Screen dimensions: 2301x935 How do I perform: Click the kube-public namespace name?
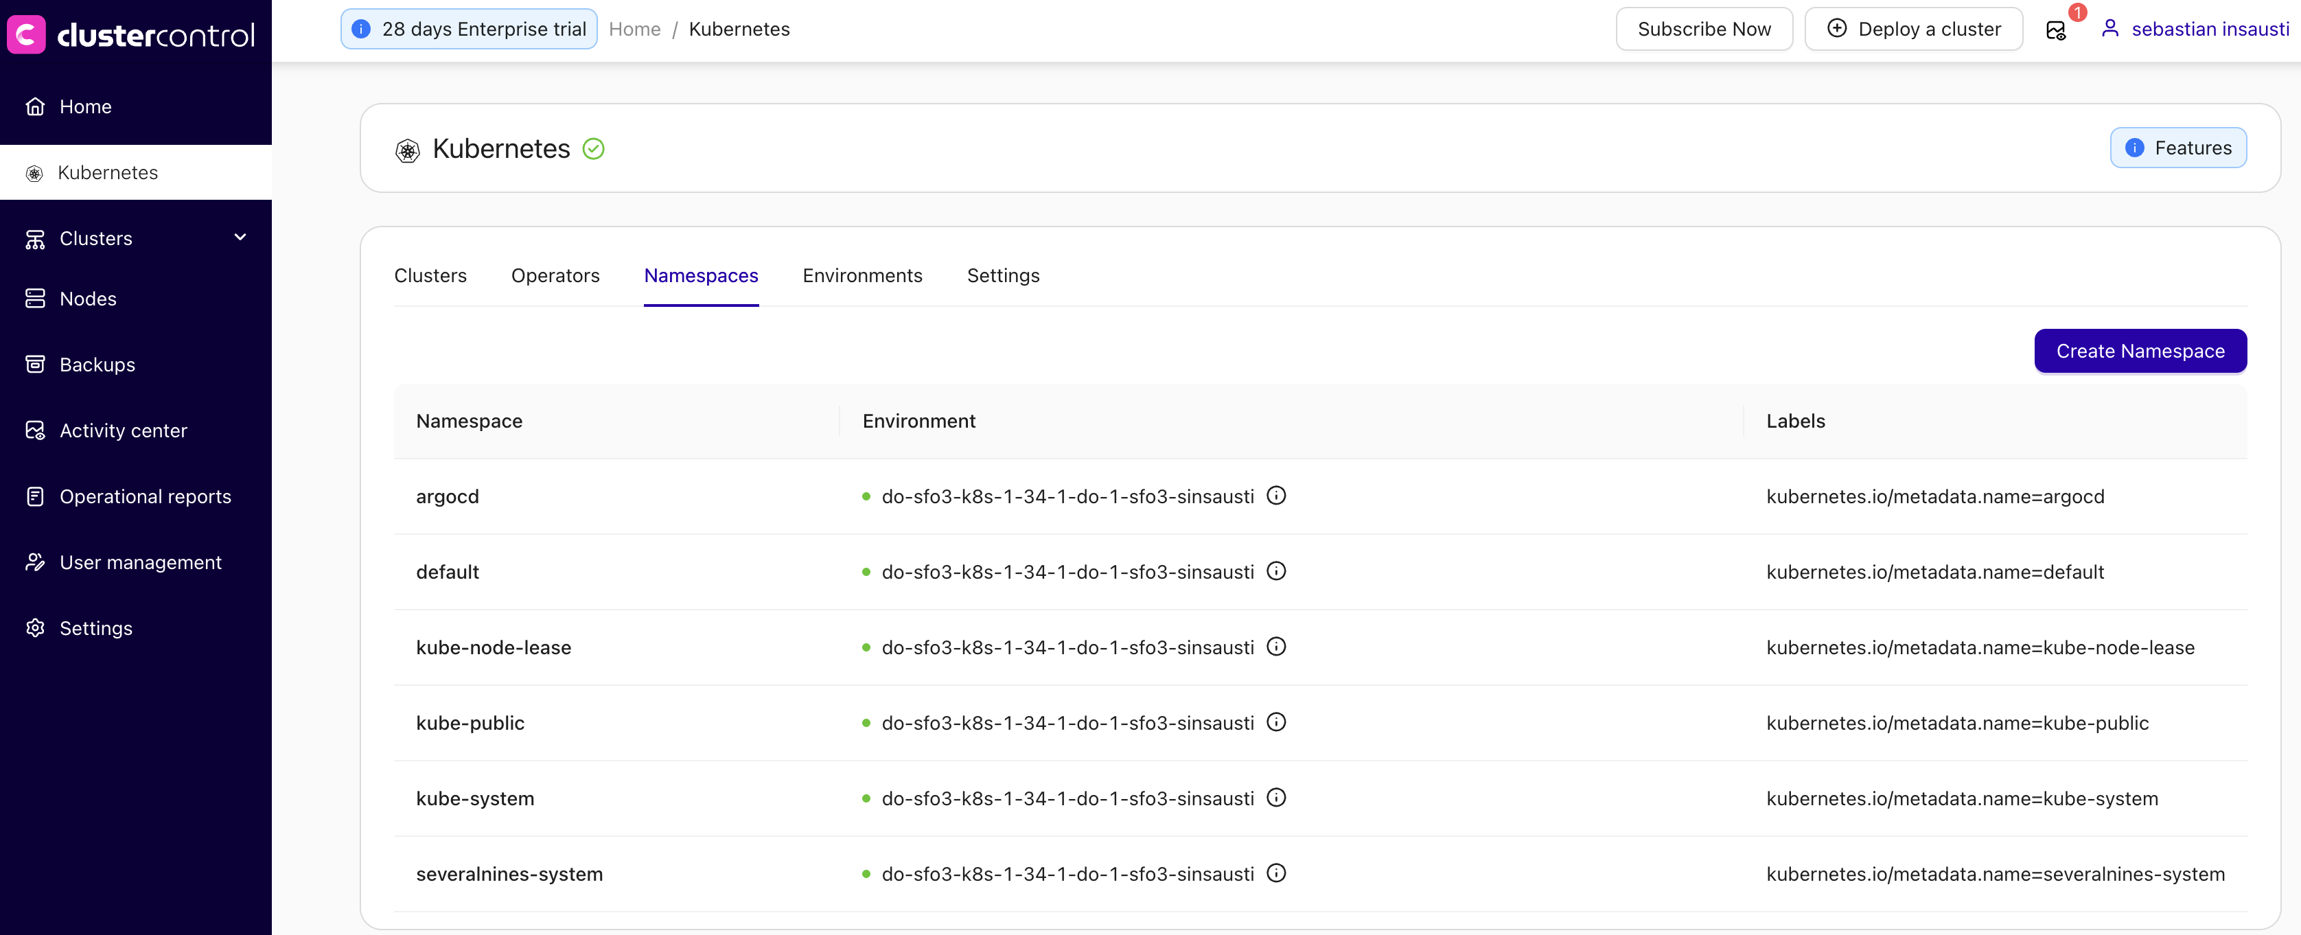pyautogui.click(x=471, y=724)
